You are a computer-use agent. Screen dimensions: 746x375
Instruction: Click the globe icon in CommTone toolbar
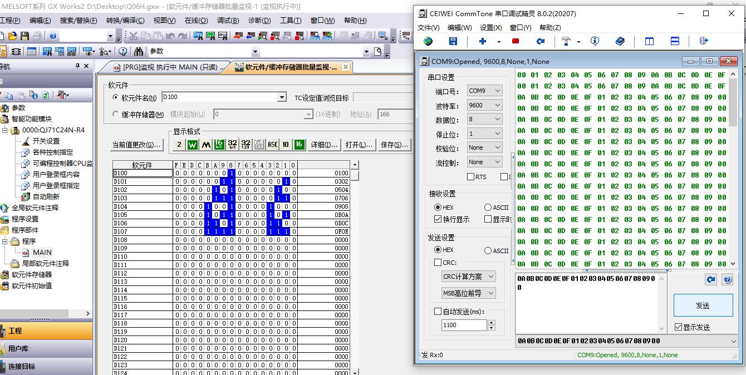click(x=428, y=41)
